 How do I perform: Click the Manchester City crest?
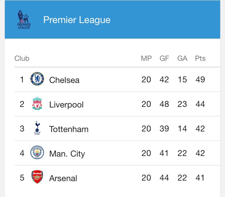(x=37, y=152)
